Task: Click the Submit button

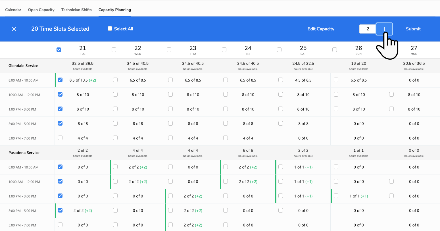Action: (x=413, y=29)
